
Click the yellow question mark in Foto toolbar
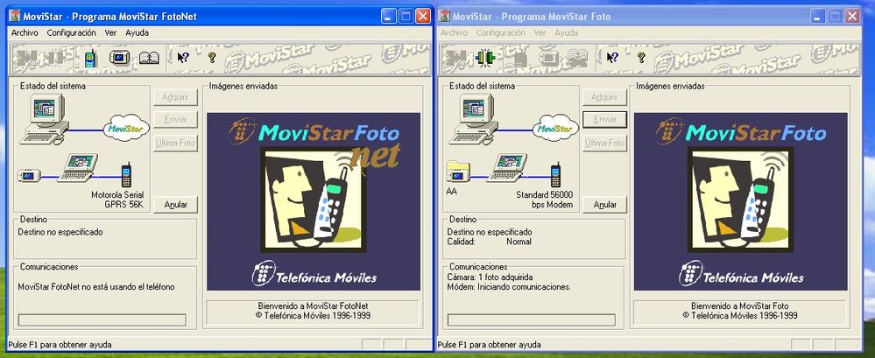coord(640,57)
